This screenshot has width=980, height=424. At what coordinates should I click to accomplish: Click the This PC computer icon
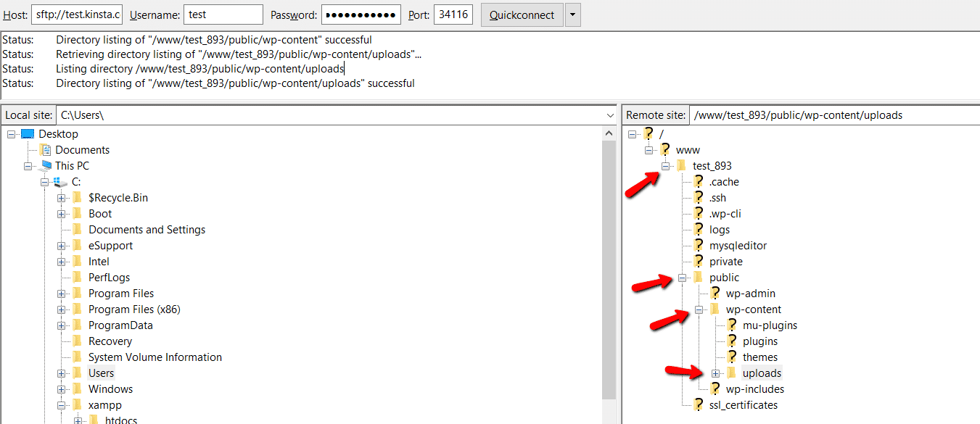coord(45,166)
